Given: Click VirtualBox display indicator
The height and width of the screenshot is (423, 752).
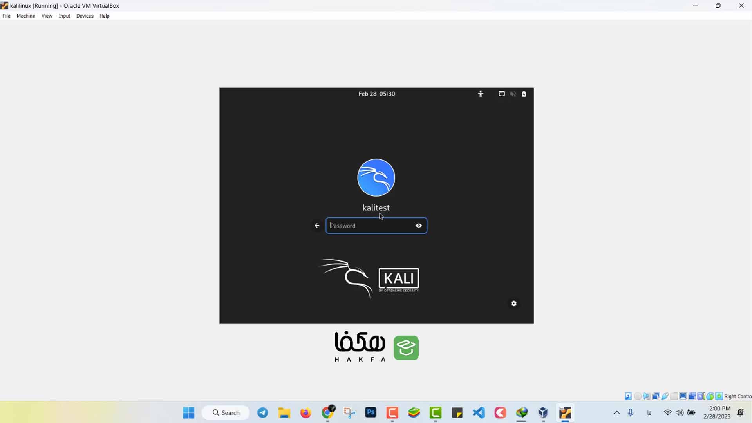Looking at the screenshot, I should click(x=683, y=396).
